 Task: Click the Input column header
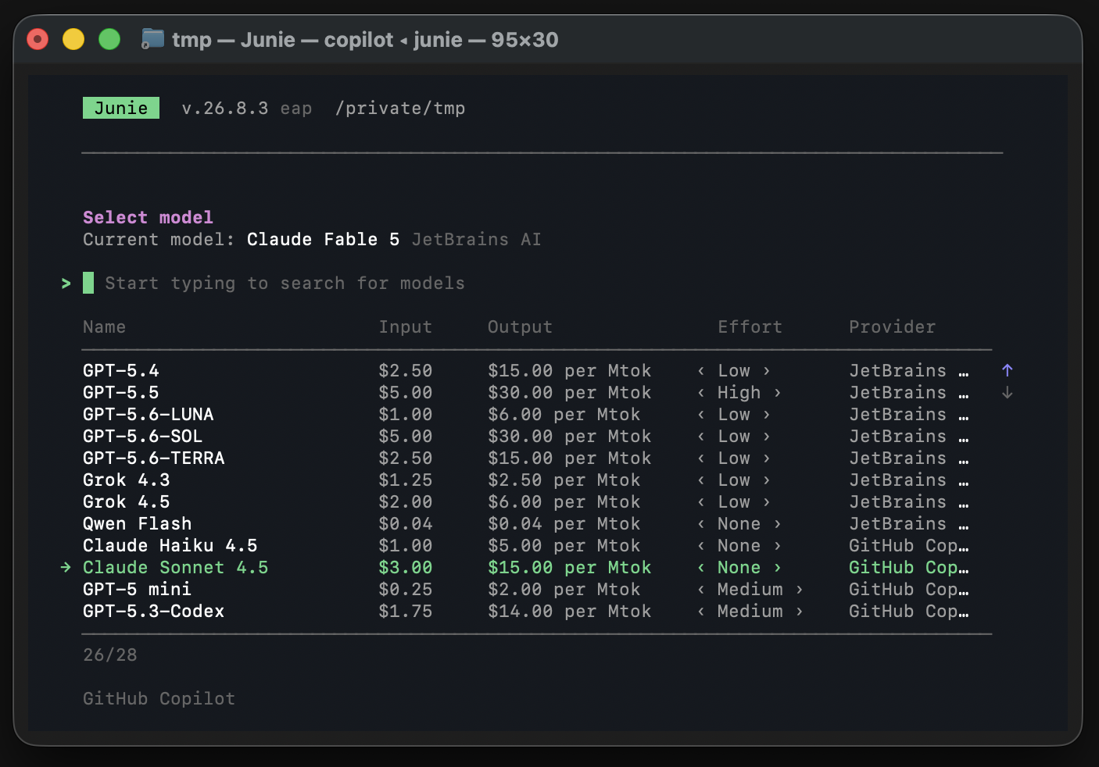point(406,327)
